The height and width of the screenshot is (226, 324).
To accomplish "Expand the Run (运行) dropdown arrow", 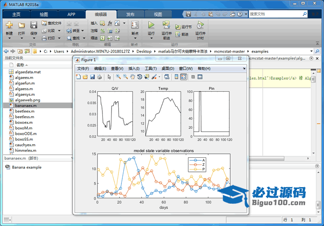I will (151, 38).
